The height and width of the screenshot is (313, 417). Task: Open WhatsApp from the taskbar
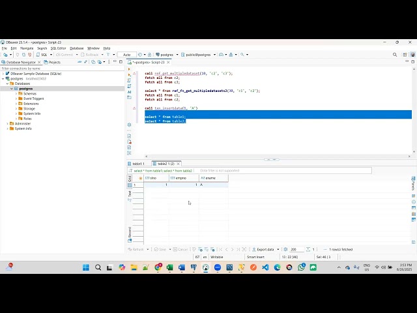(x=301, y=267)
